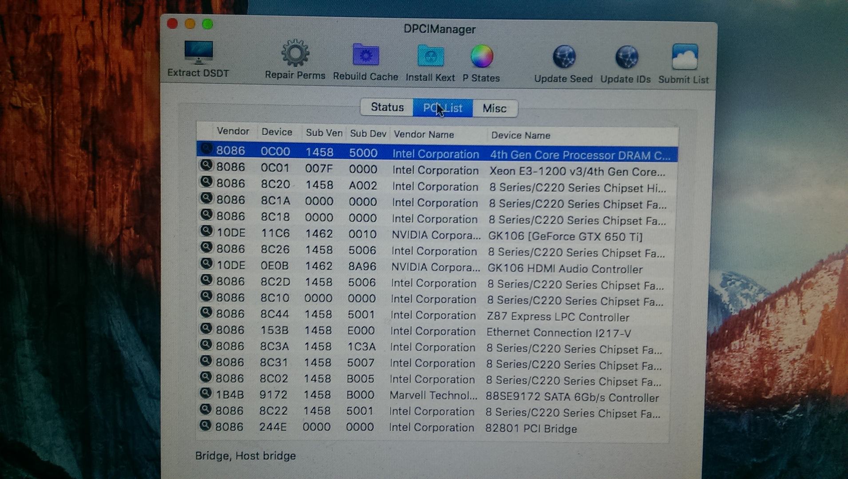Click vendor ID cell '1B4B'
Image resolution: width=848 pixels, height=479 pixels.
pos(230,394)
